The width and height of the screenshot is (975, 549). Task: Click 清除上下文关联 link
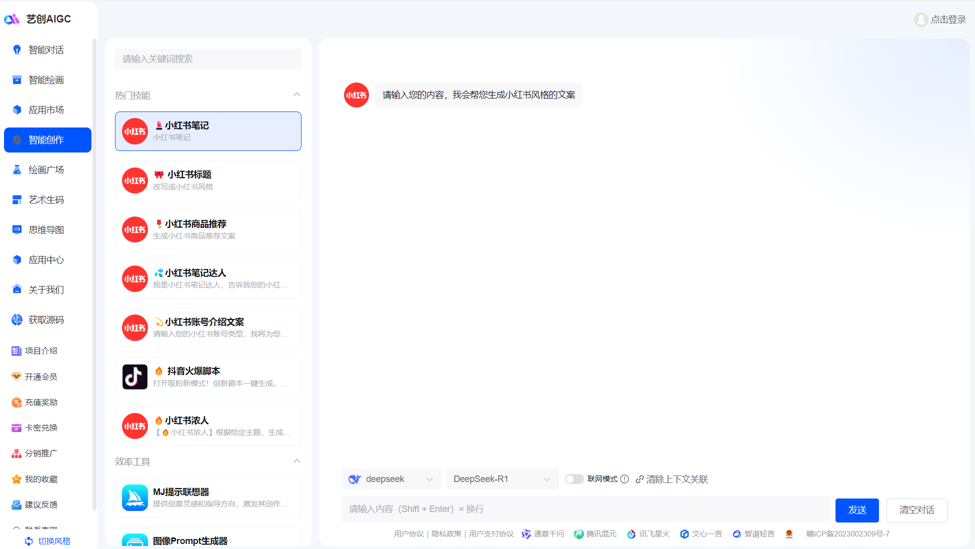coord(671,479)
